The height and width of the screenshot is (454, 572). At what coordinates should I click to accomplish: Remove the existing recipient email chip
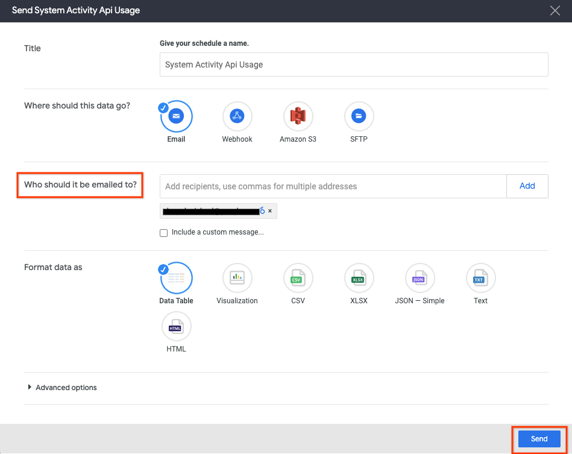click(270, 211)
